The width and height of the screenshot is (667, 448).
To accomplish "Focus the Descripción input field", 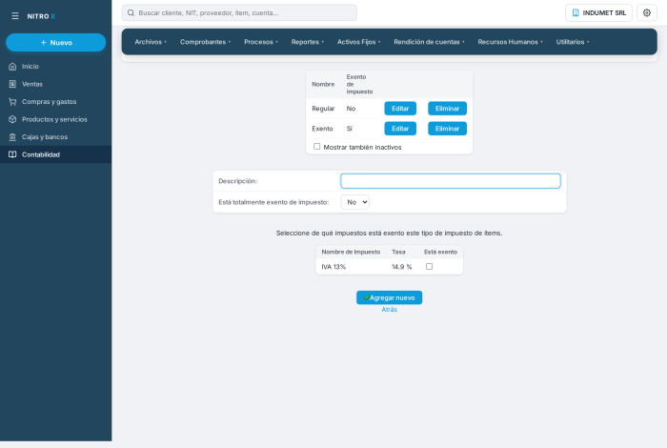I will (x=451, y=181).
